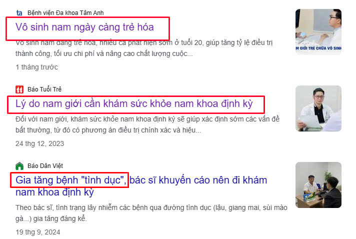The width and height of the screenshot is (356, 239).
Task: Click the clinic consultation desk thumbnail
Action: tap(318, 185)
